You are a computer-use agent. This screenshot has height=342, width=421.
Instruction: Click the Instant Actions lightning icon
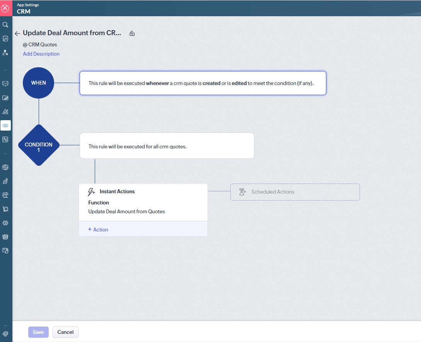(x=91, y=192)
